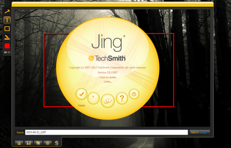The image size is (231, 148).
Task: Select the Arrow annotation tool
Action: click(7, 11)
